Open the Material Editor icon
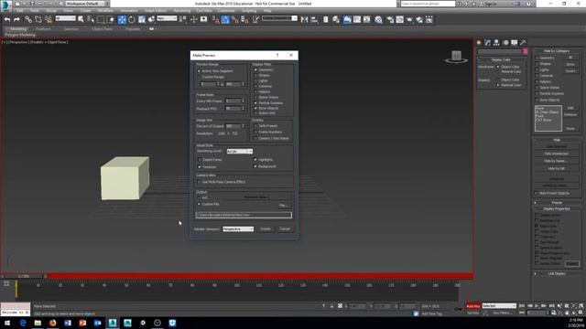Viewport: 586px width, 329px height. point(379,19)
